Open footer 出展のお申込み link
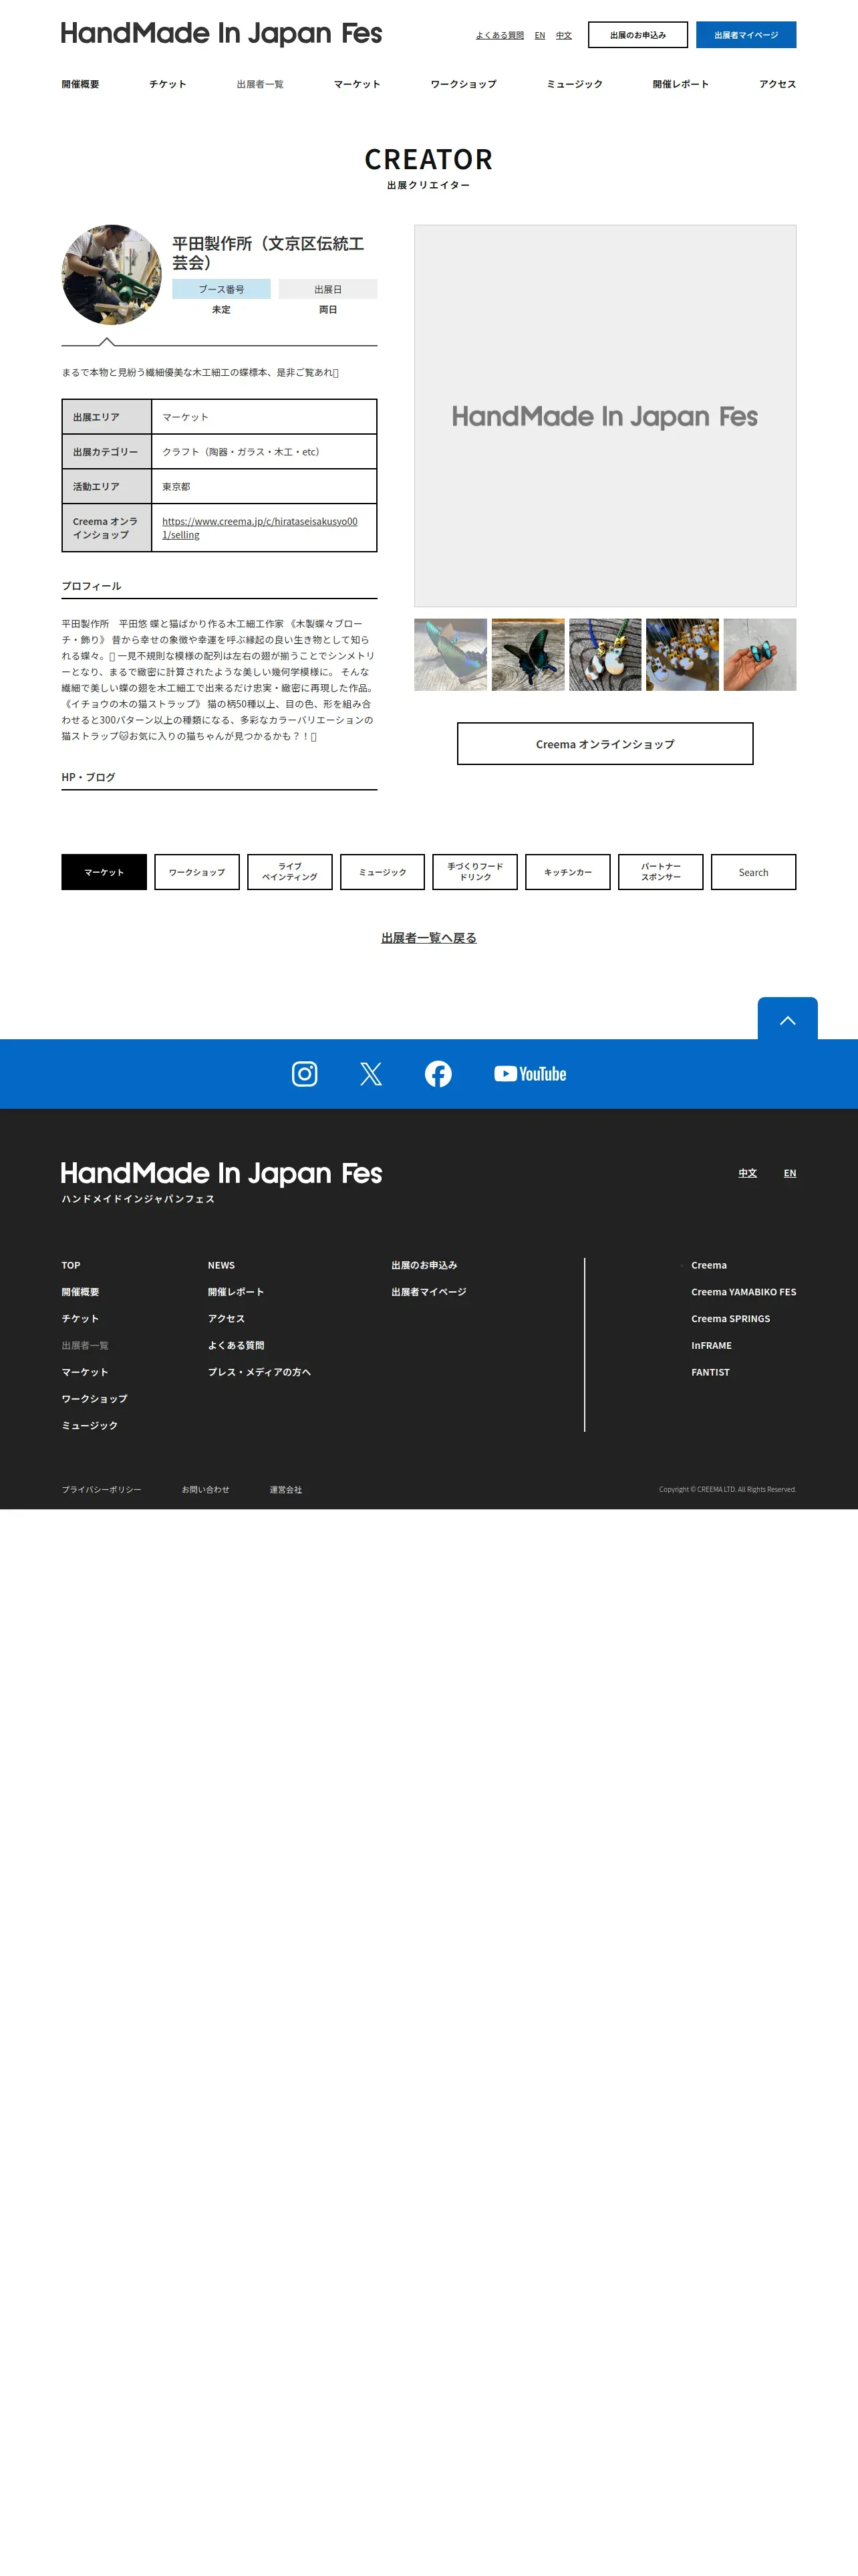Screen dimensions: 858x2576 pyautogui.click(x=424, y=1265)
